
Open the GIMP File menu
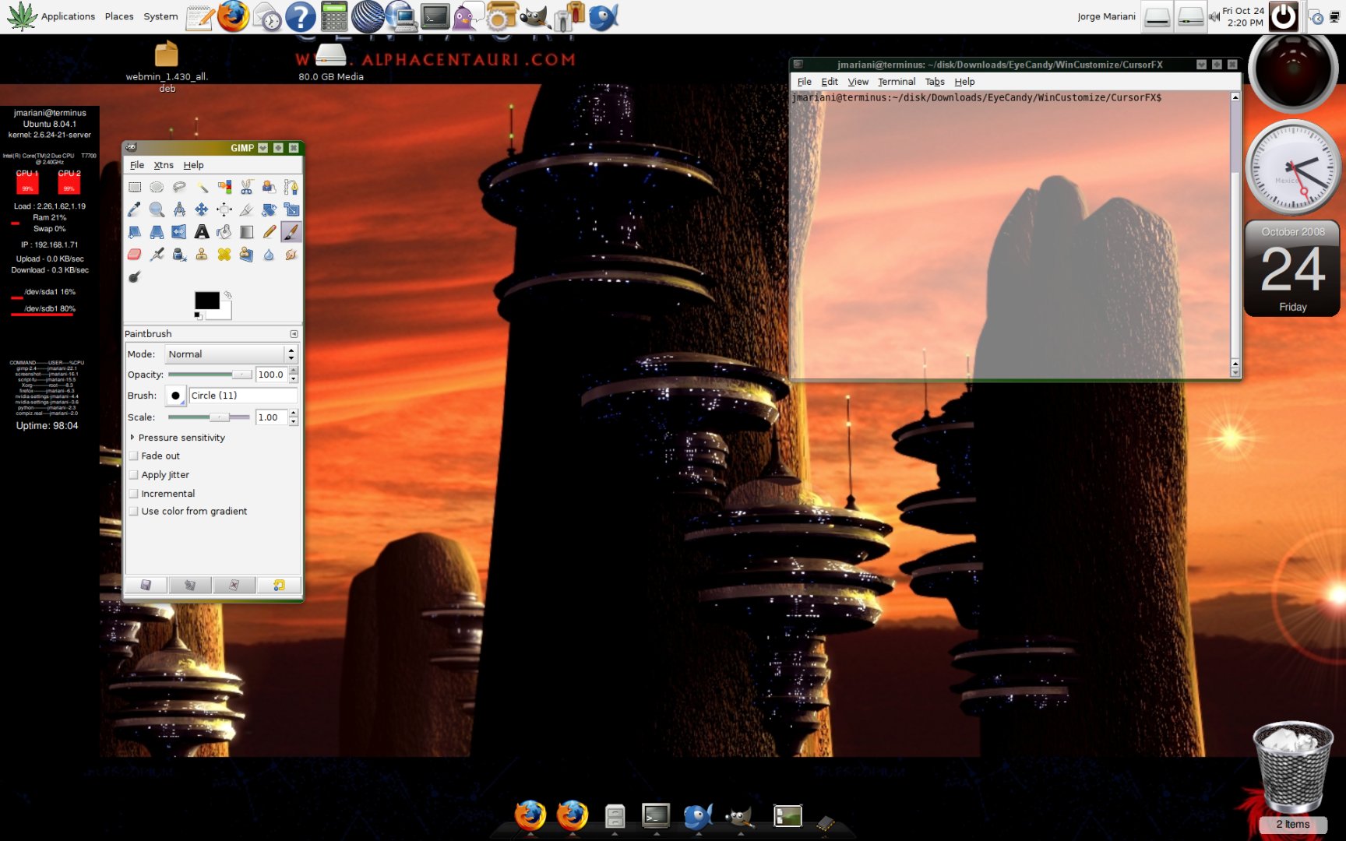point(137,165)
